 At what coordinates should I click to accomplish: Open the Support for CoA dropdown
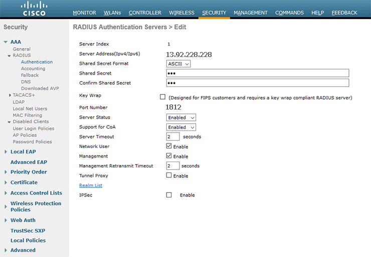pyautogui.click(x=181, y=127)
